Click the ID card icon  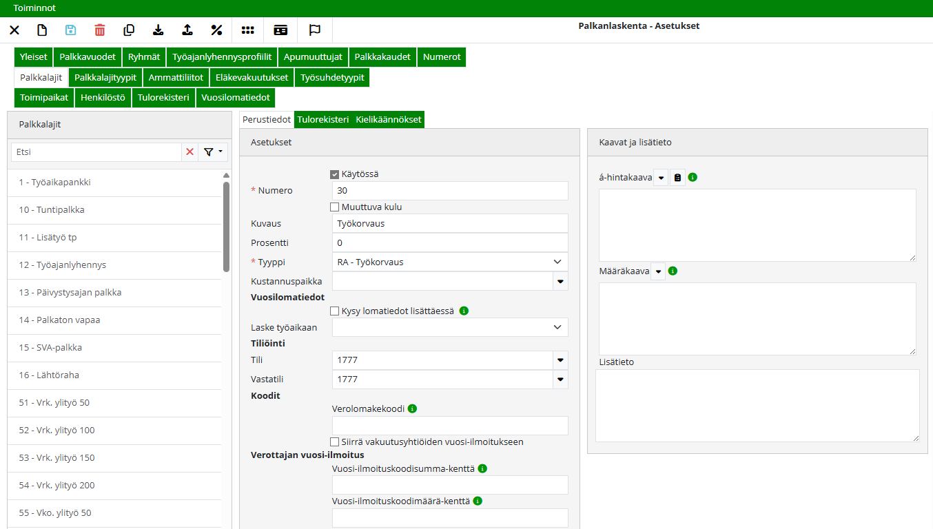[280, 30]
